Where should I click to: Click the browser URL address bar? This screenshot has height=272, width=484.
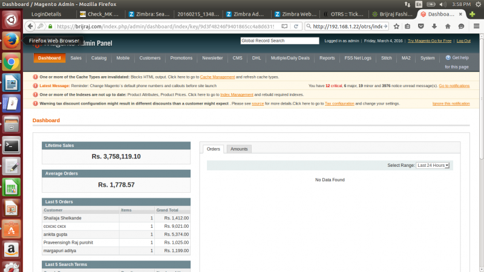click(x=165, y=27)
